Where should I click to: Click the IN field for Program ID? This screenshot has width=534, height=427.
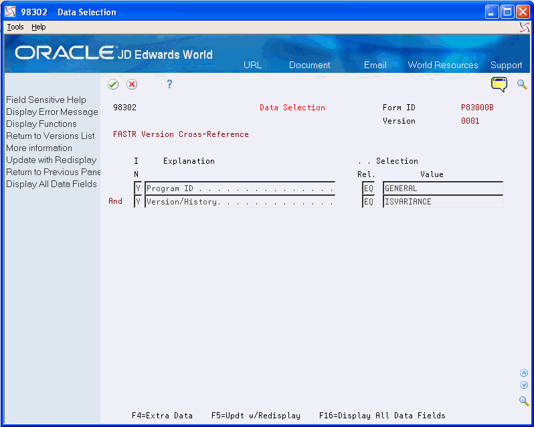pos(138,188)
